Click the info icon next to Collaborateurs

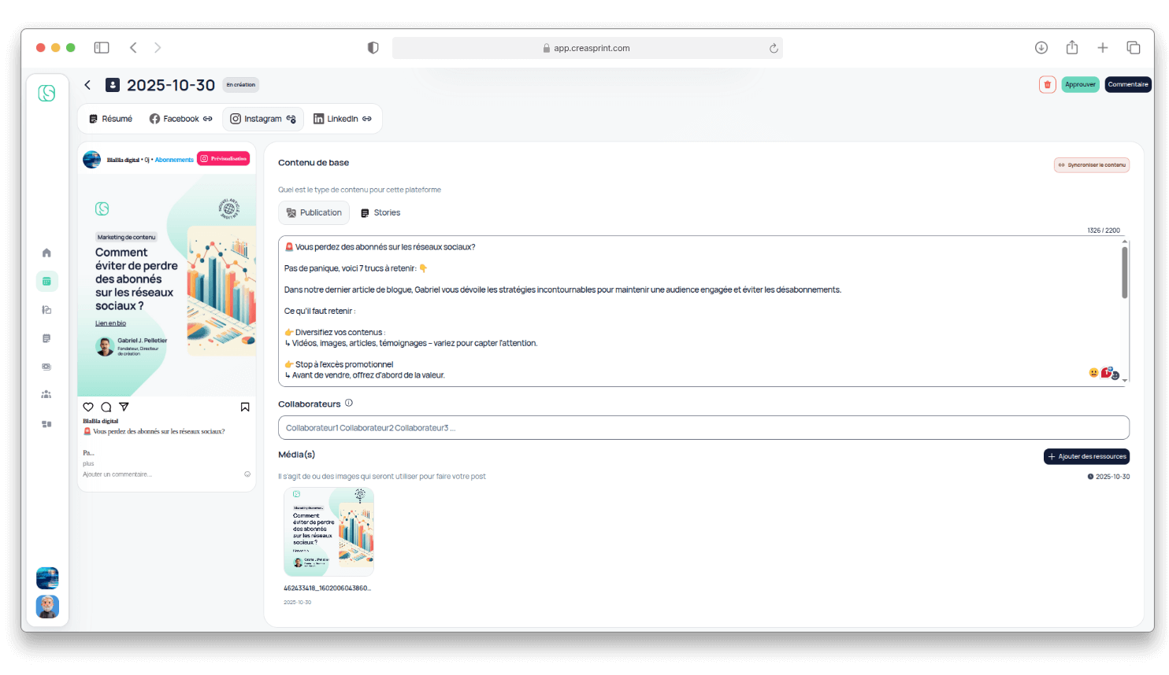pos(349,403)
